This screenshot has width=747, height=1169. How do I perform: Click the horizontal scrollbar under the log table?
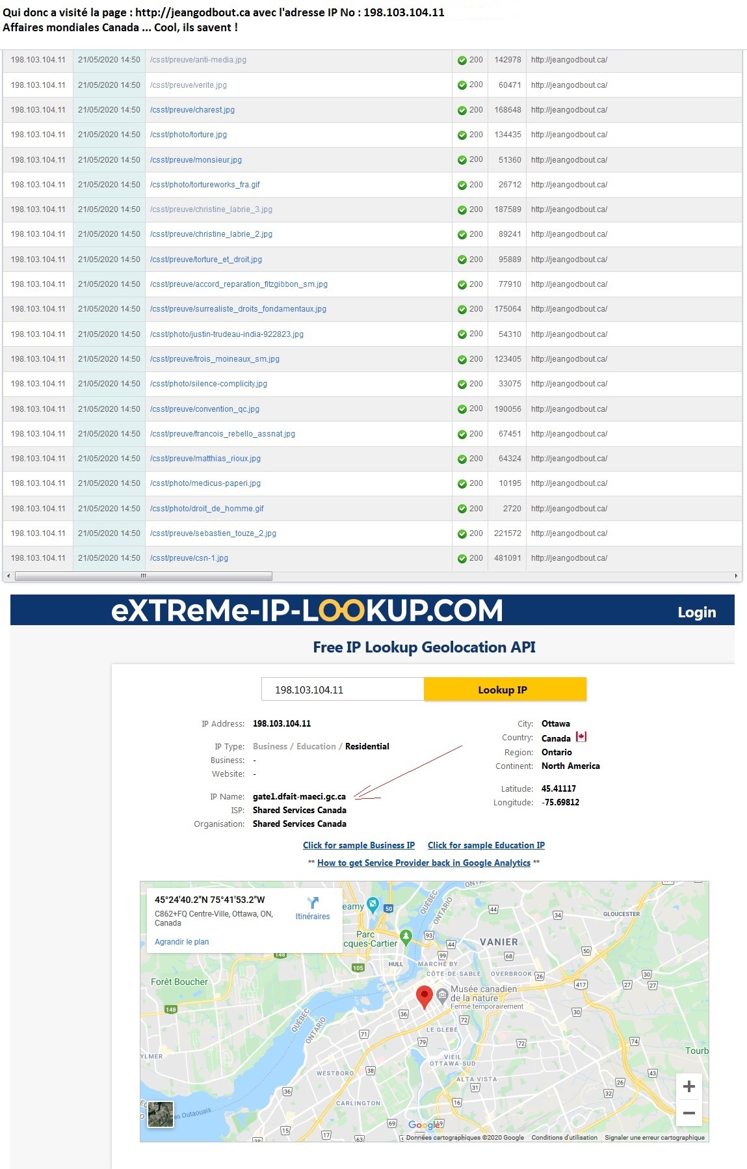click(x=143, y=576)
